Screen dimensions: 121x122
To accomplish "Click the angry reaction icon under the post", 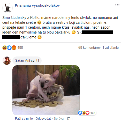I will click(14, 48).
